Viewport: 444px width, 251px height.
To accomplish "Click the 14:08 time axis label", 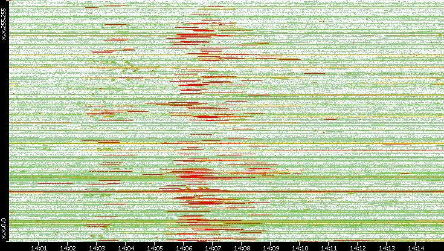I will [241, 248].
